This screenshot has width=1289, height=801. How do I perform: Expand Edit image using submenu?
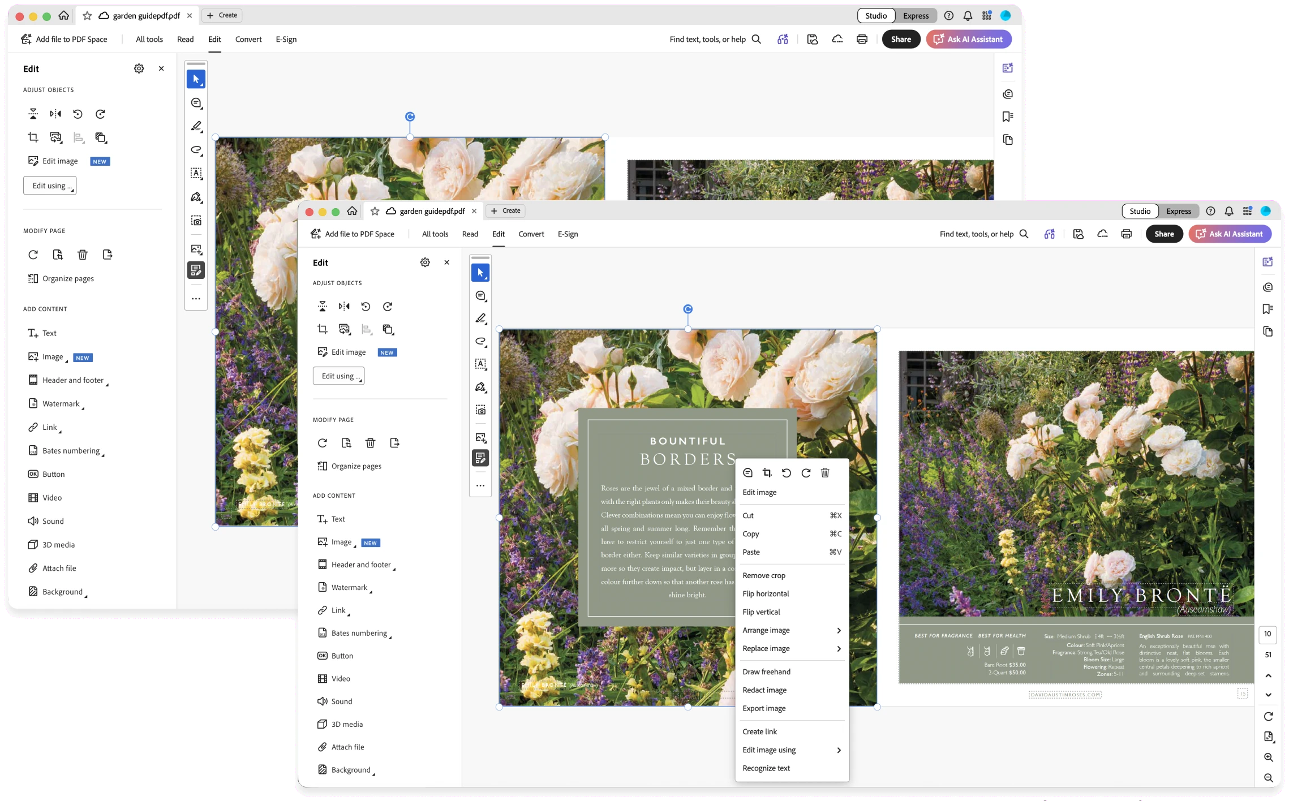click(792, 750)
